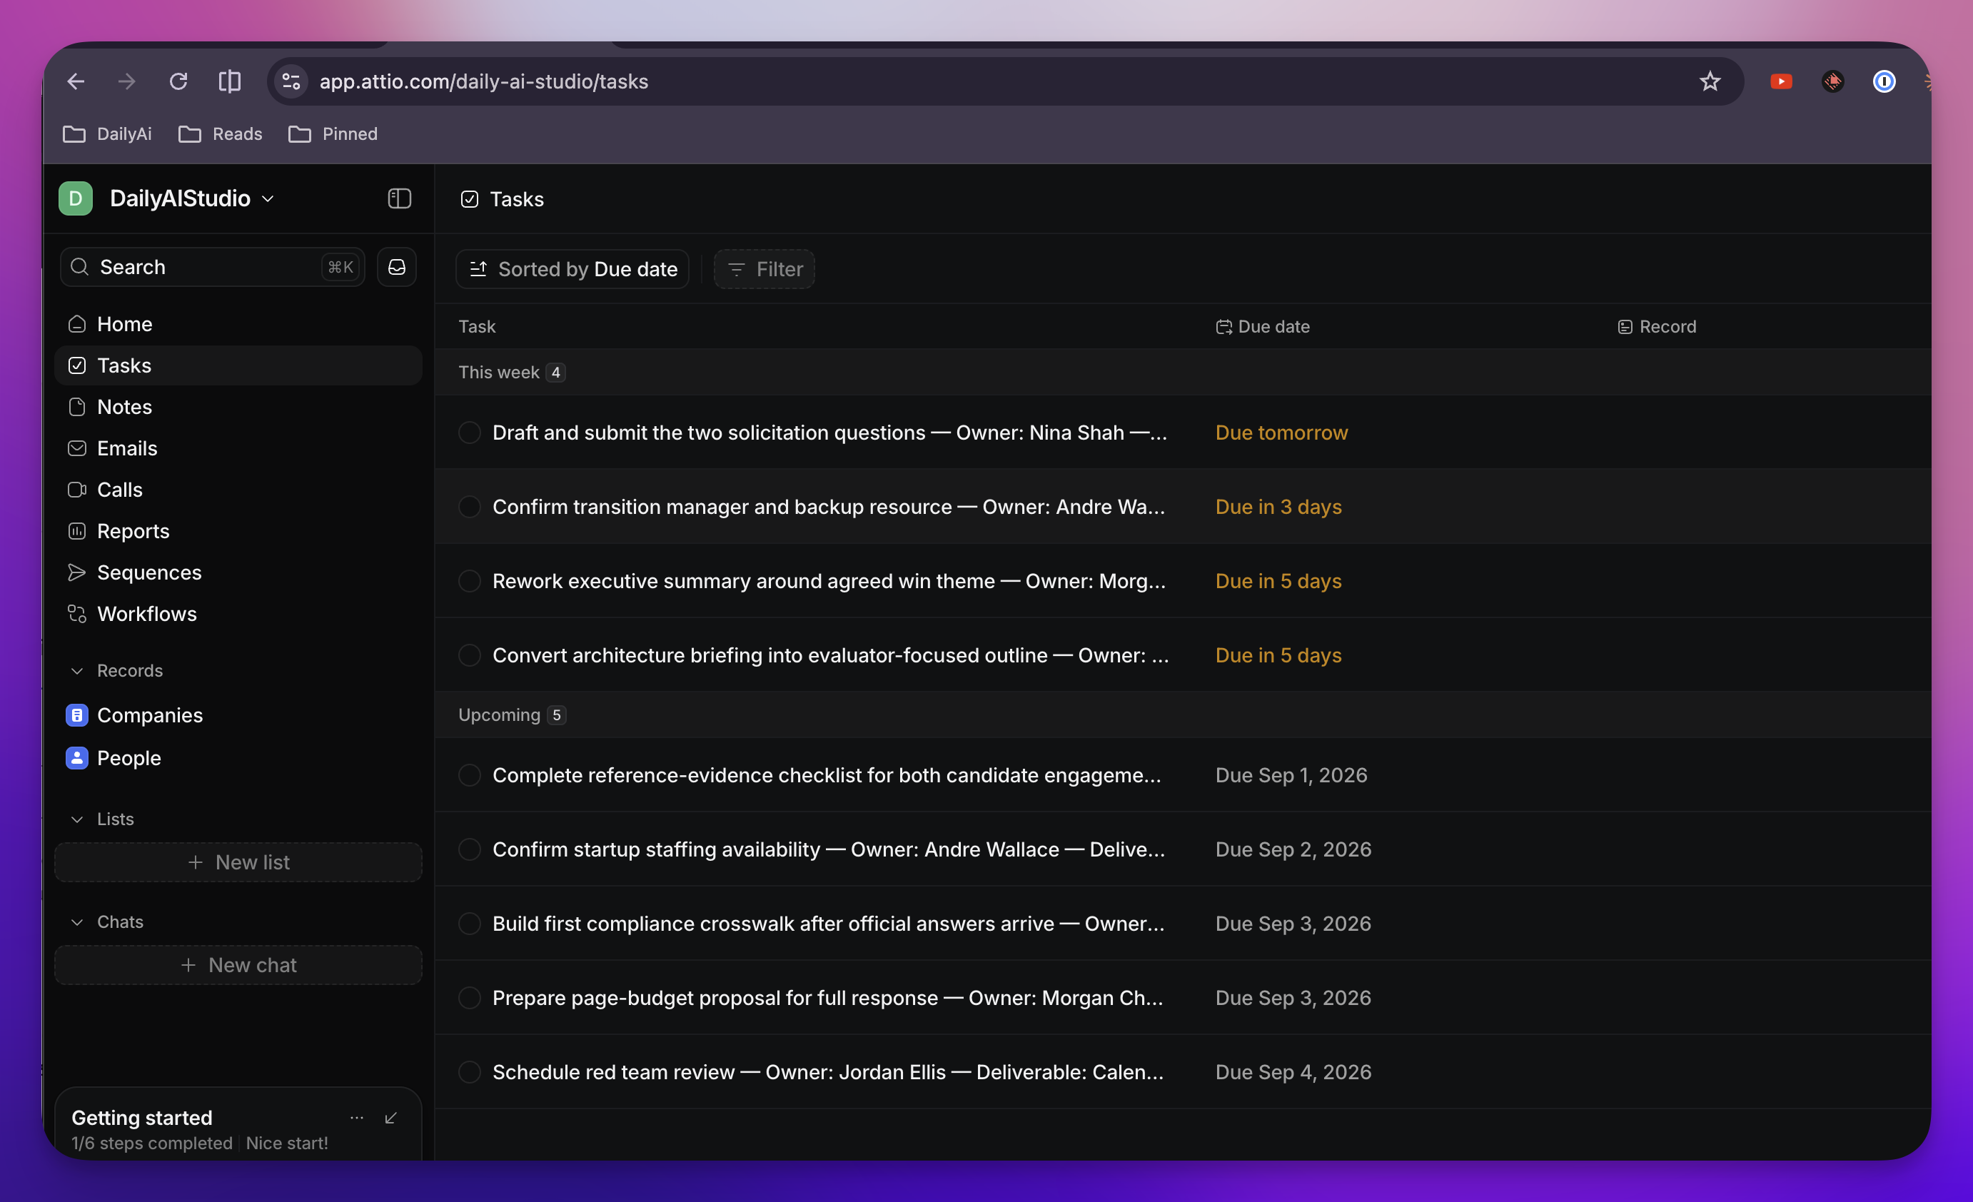Create a New list
The width and height of the screenshot is (1973, 1202).
[238, 862]
